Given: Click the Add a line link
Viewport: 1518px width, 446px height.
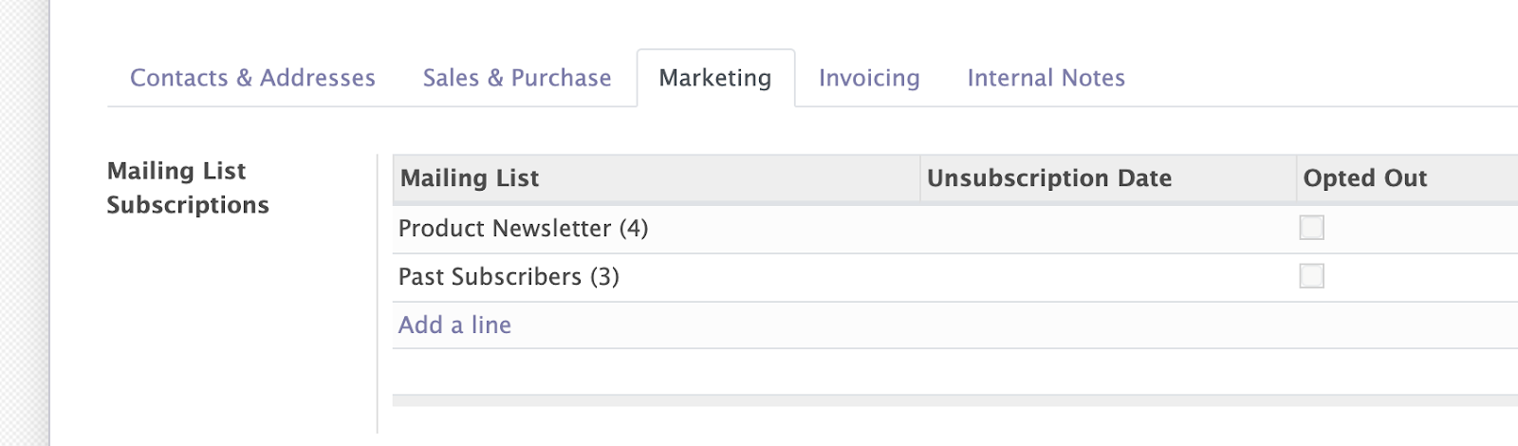Looking at the screenshot, I should pos(454,325).
